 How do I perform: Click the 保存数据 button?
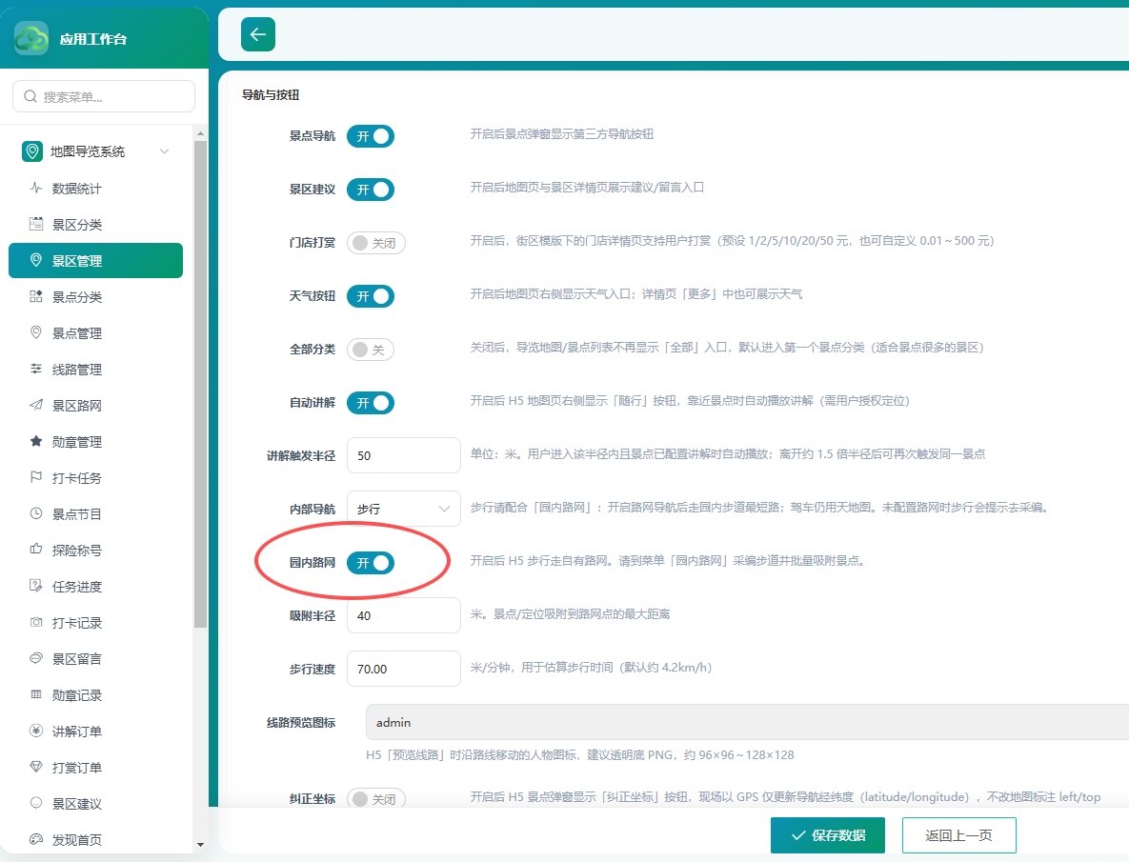[x=827, y=835]
